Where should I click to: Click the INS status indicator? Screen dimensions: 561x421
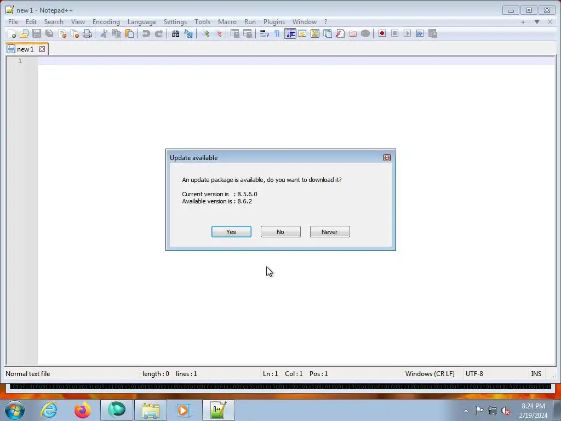536,374
